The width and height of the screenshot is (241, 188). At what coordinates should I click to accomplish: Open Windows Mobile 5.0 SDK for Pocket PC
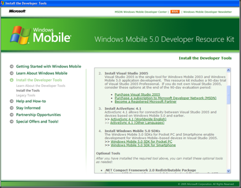[x=142, y=142]
